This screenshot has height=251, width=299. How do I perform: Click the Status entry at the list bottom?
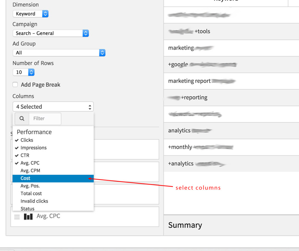[x=27, y=208]
